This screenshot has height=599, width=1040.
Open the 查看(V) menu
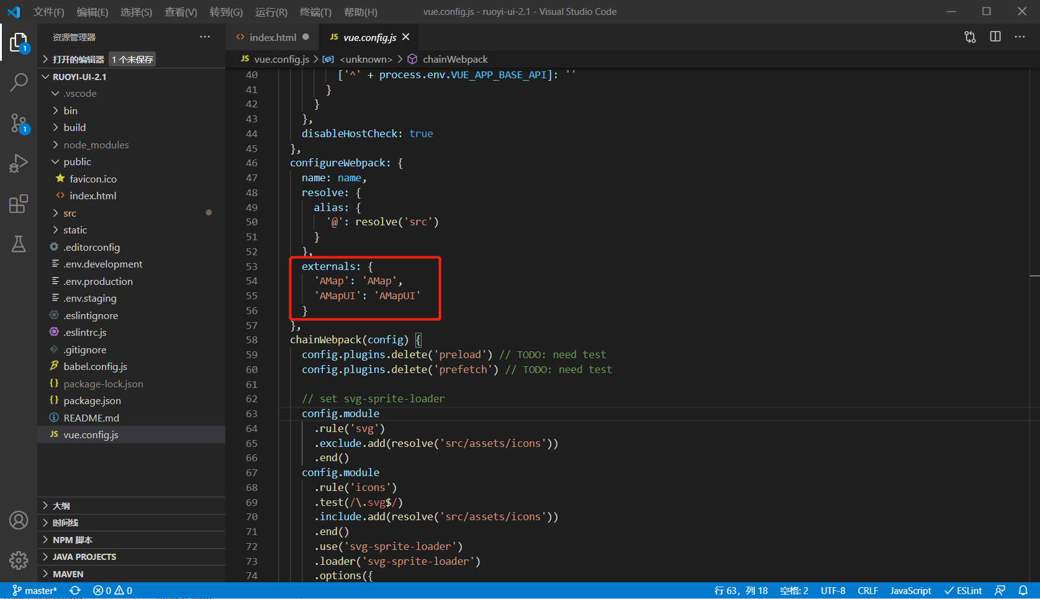181,12
